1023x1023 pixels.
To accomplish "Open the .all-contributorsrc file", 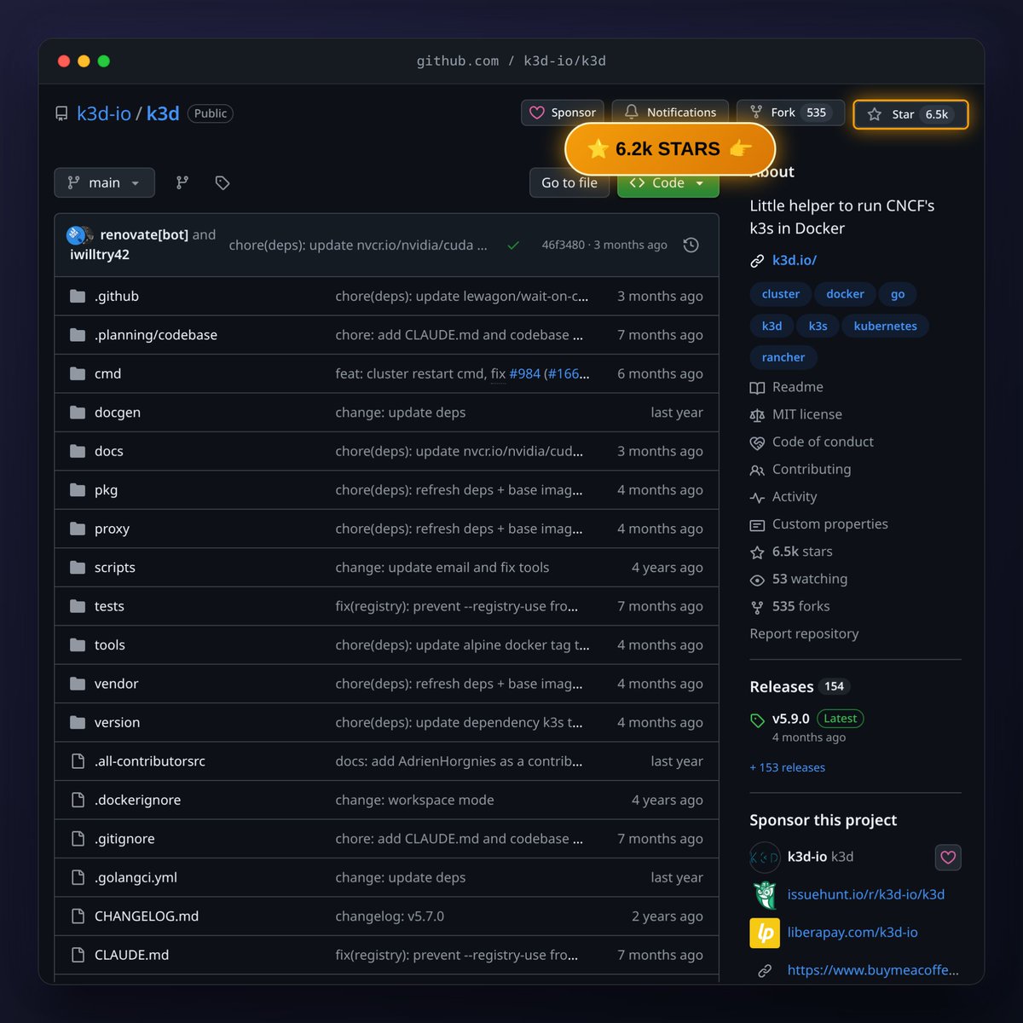I will (x=150, y=761).
